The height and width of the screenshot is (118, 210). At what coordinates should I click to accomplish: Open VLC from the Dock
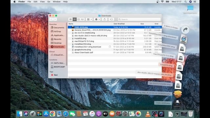[x=148, y=114]
